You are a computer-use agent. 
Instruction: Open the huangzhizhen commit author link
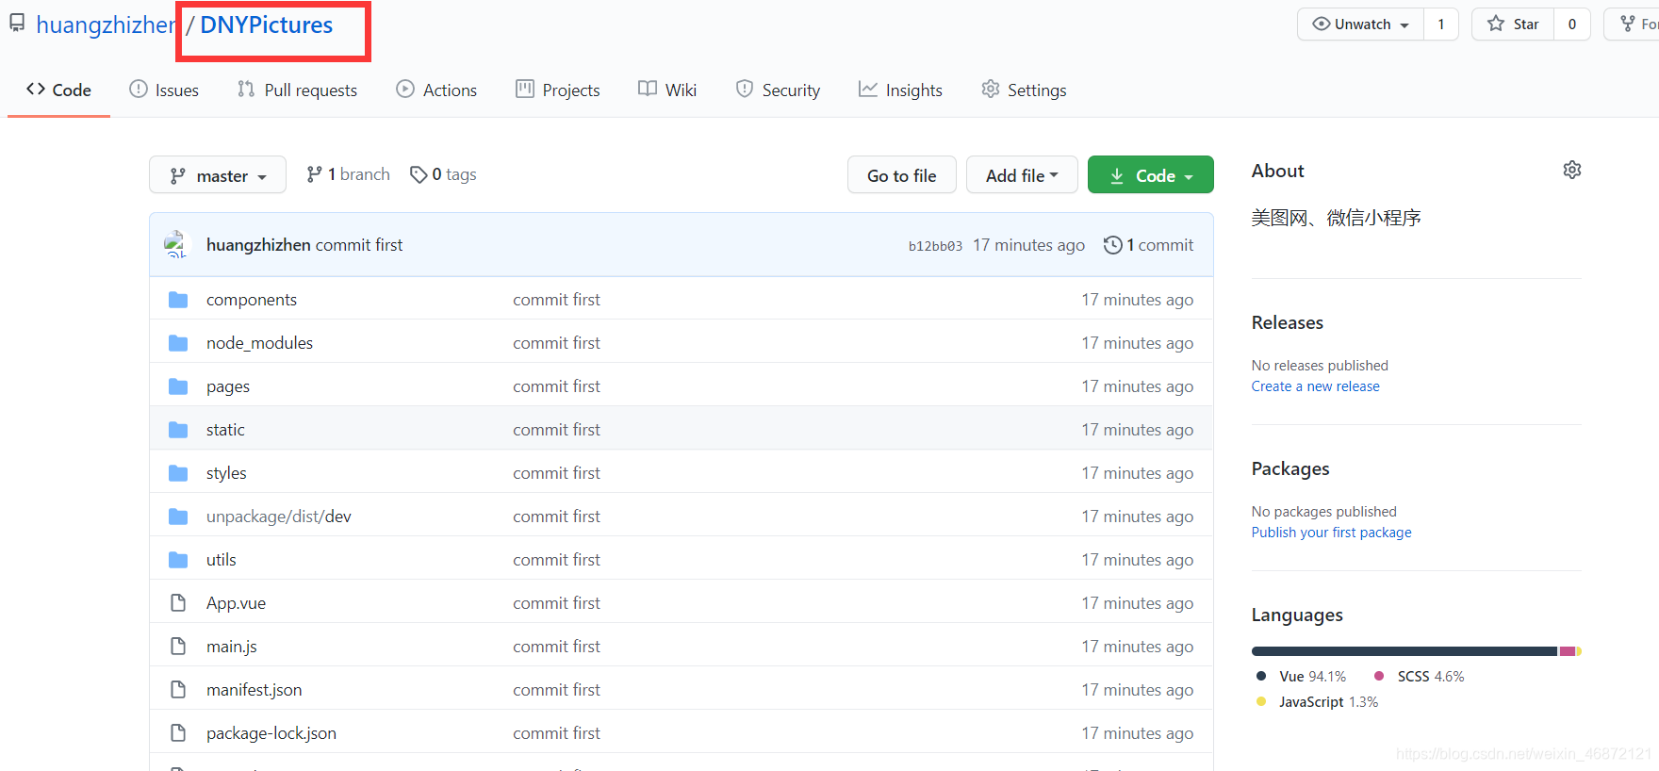pos(258,245)
